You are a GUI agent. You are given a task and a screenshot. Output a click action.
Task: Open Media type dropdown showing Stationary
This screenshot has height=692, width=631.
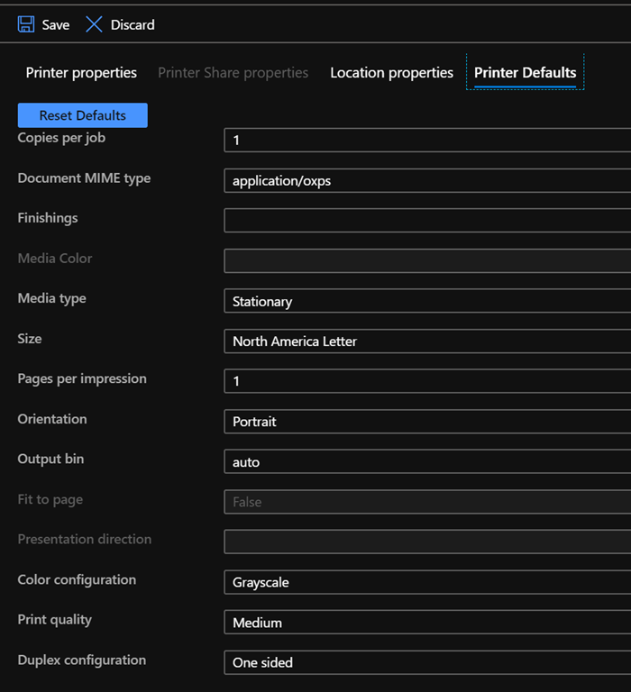pyautogui.click(x=427, y=302)
